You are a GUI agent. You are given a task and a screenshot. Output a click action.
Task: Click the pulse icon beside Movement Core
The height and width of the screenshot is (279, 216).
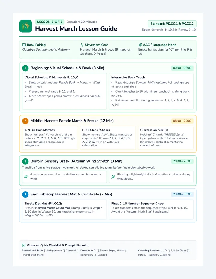(82, 45)
